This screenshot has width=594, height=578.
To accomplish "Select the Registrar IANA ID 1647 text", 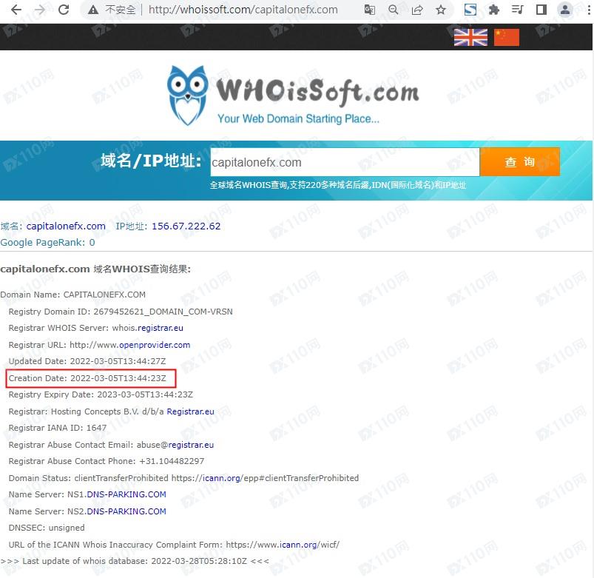I will point(58,428).
